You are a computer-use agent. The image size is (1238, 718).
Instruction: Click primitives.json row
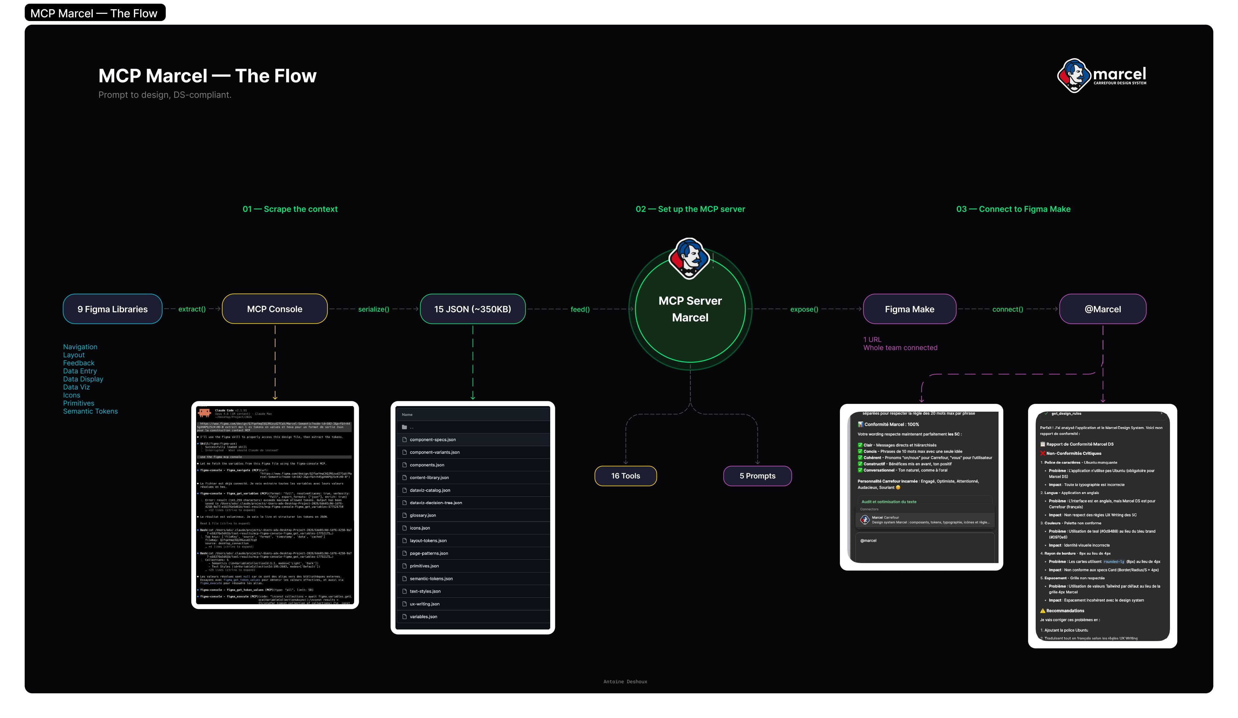473,566
